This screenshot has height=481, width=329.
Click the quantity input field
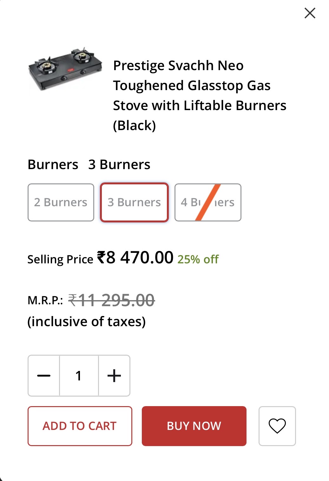(79, 376)
